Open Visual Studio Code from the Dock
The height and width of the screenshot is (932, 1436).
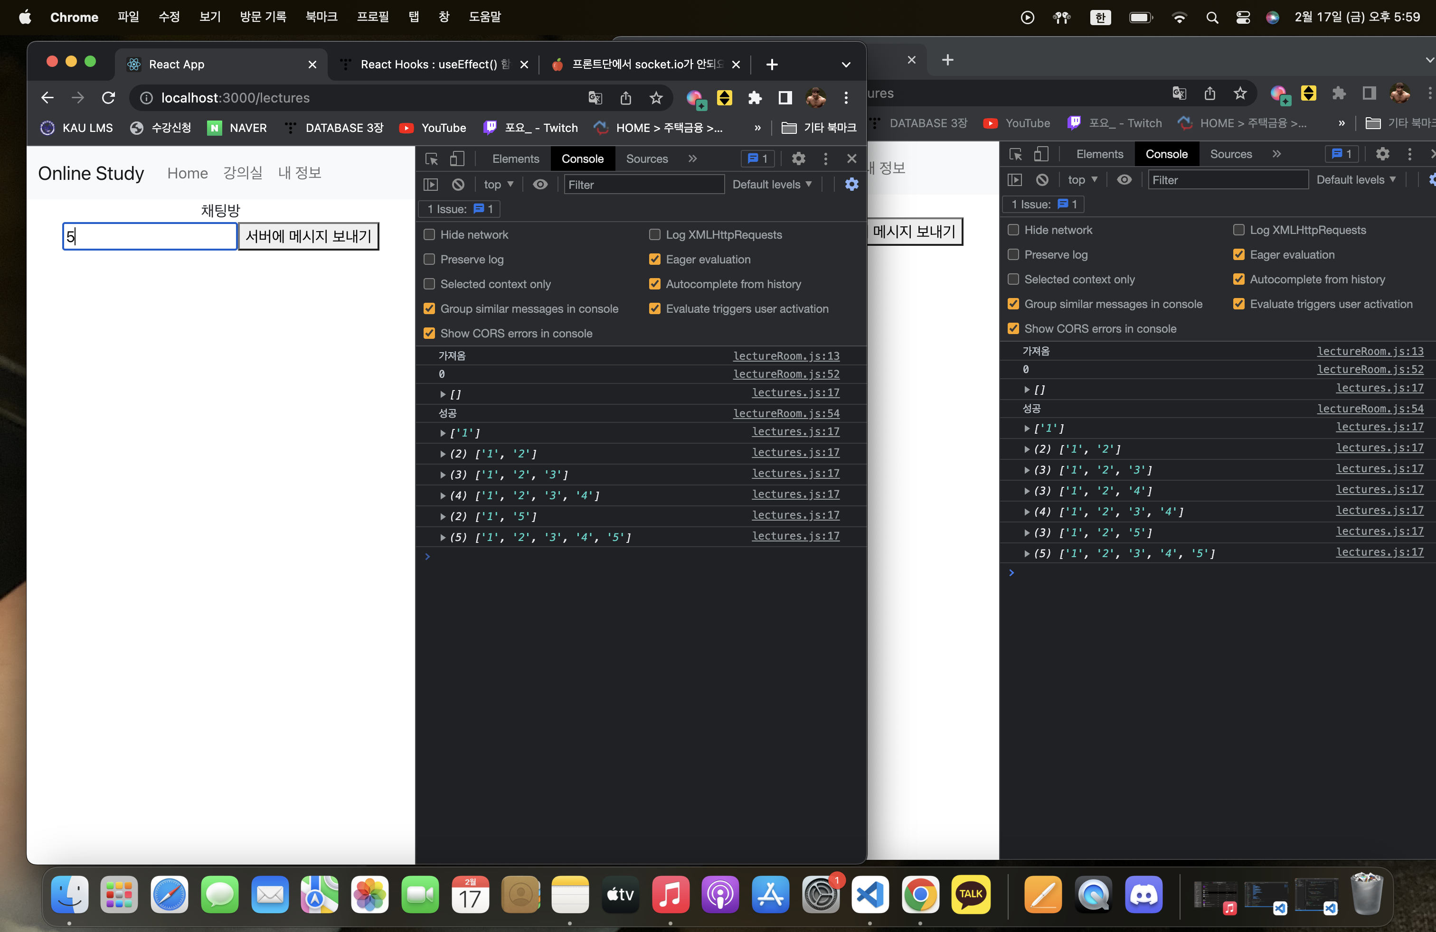point(869,895)
